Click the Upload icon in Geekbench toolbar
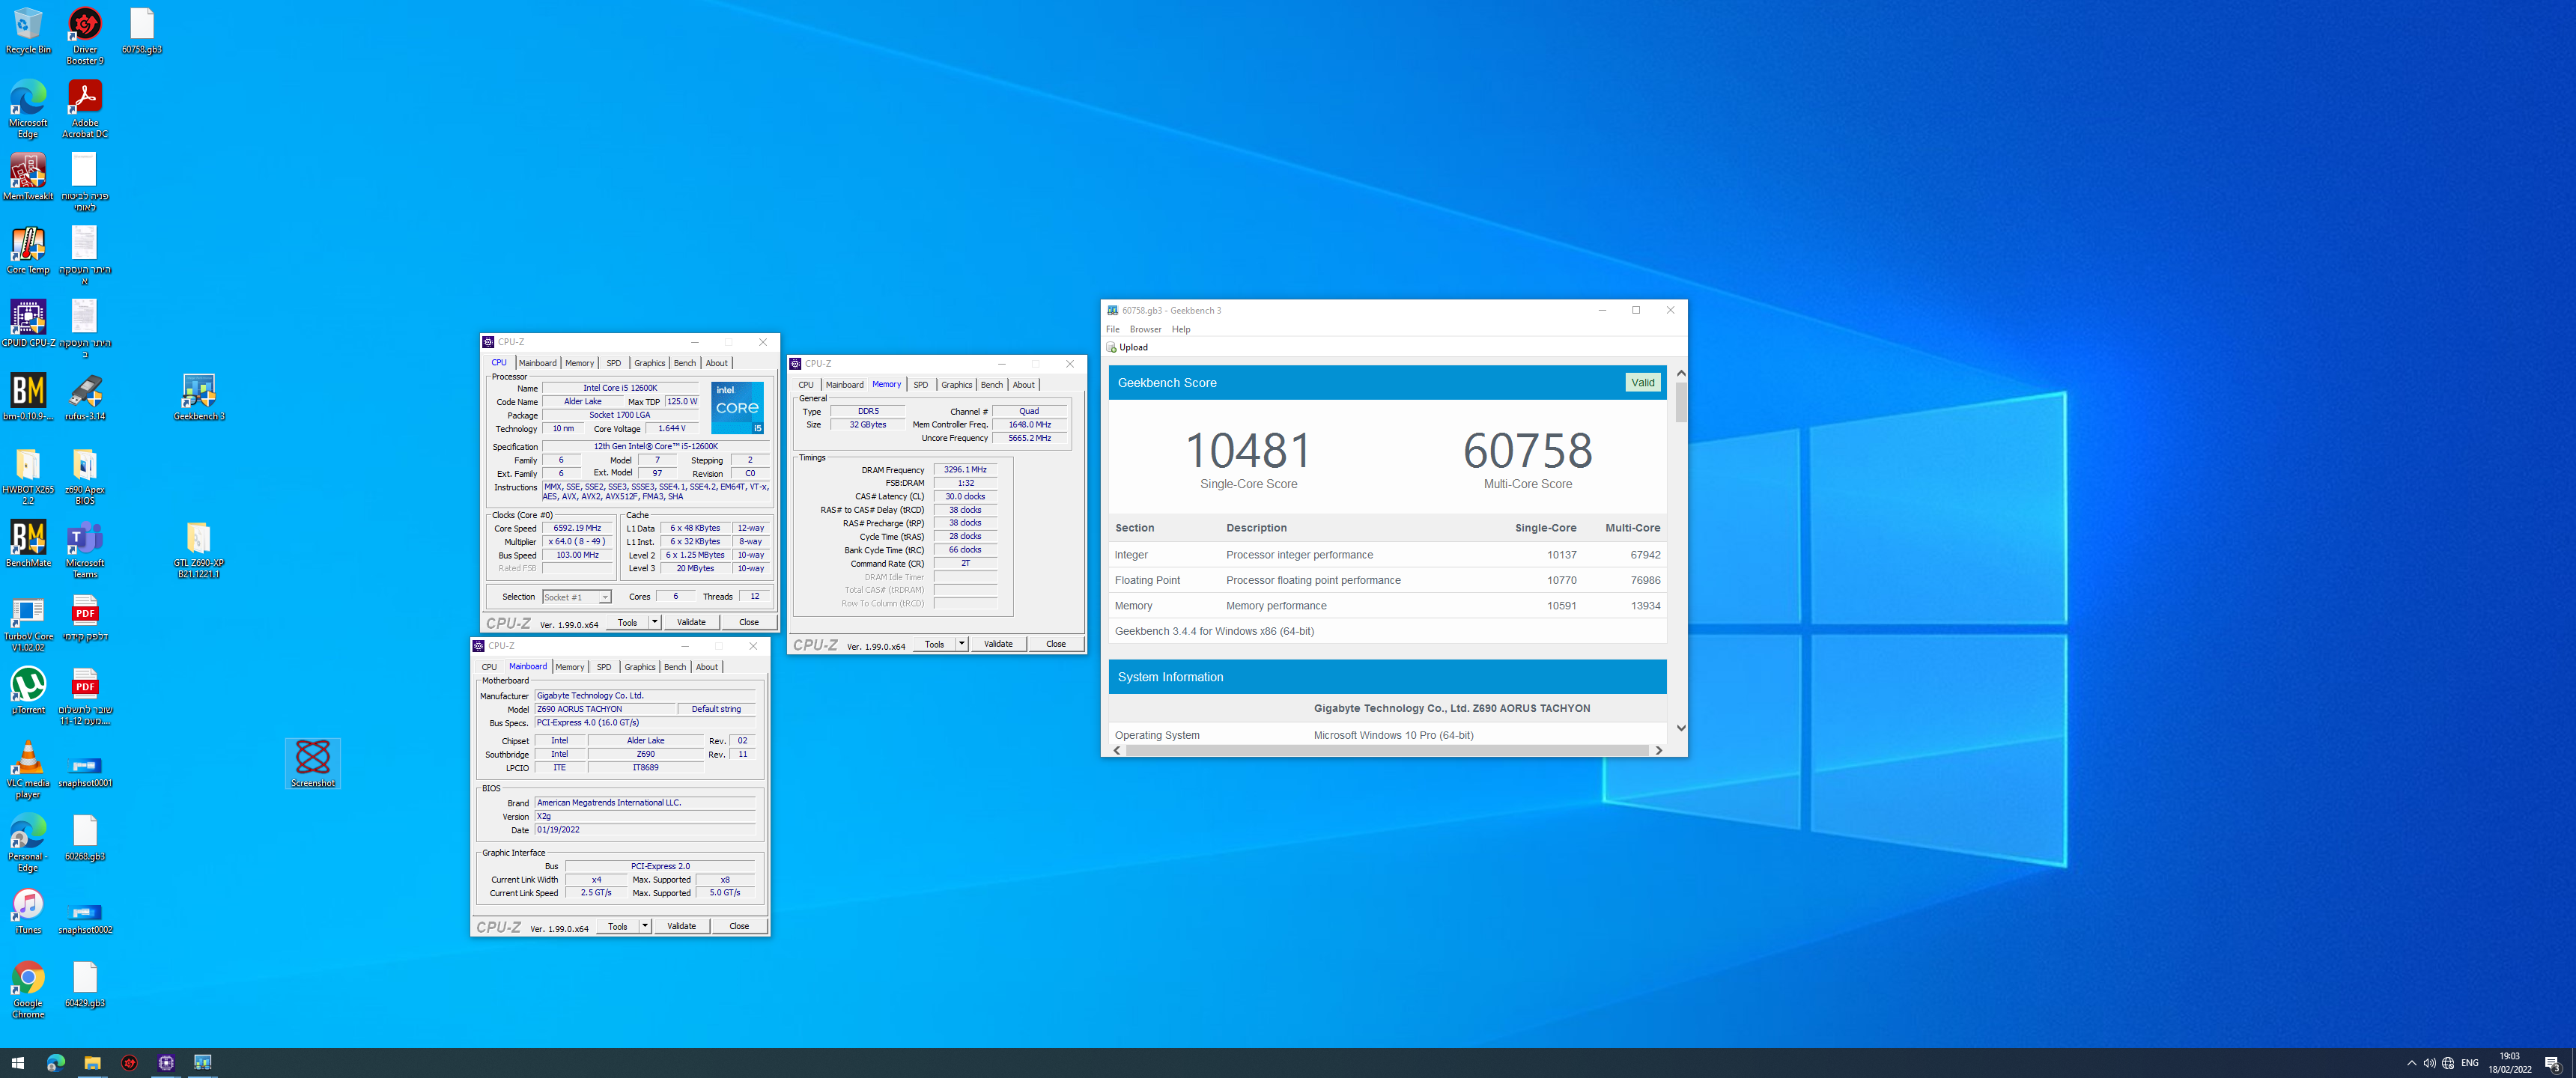The image size is (2576, 1078). pos(1111,347)
